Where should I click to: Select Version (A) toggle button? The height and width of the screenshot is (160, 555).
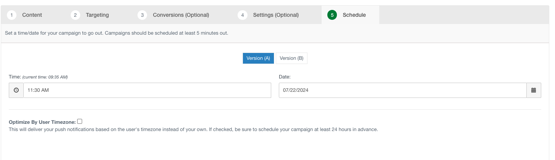click(258, 58)
